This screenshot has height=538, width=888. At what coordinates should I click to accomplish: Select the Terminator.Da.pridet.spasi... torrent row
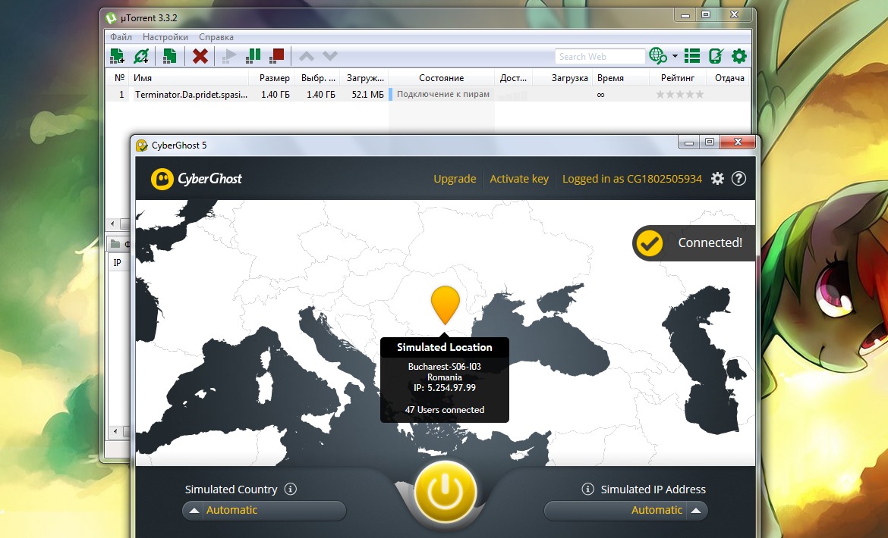click(x=427, y=95)
